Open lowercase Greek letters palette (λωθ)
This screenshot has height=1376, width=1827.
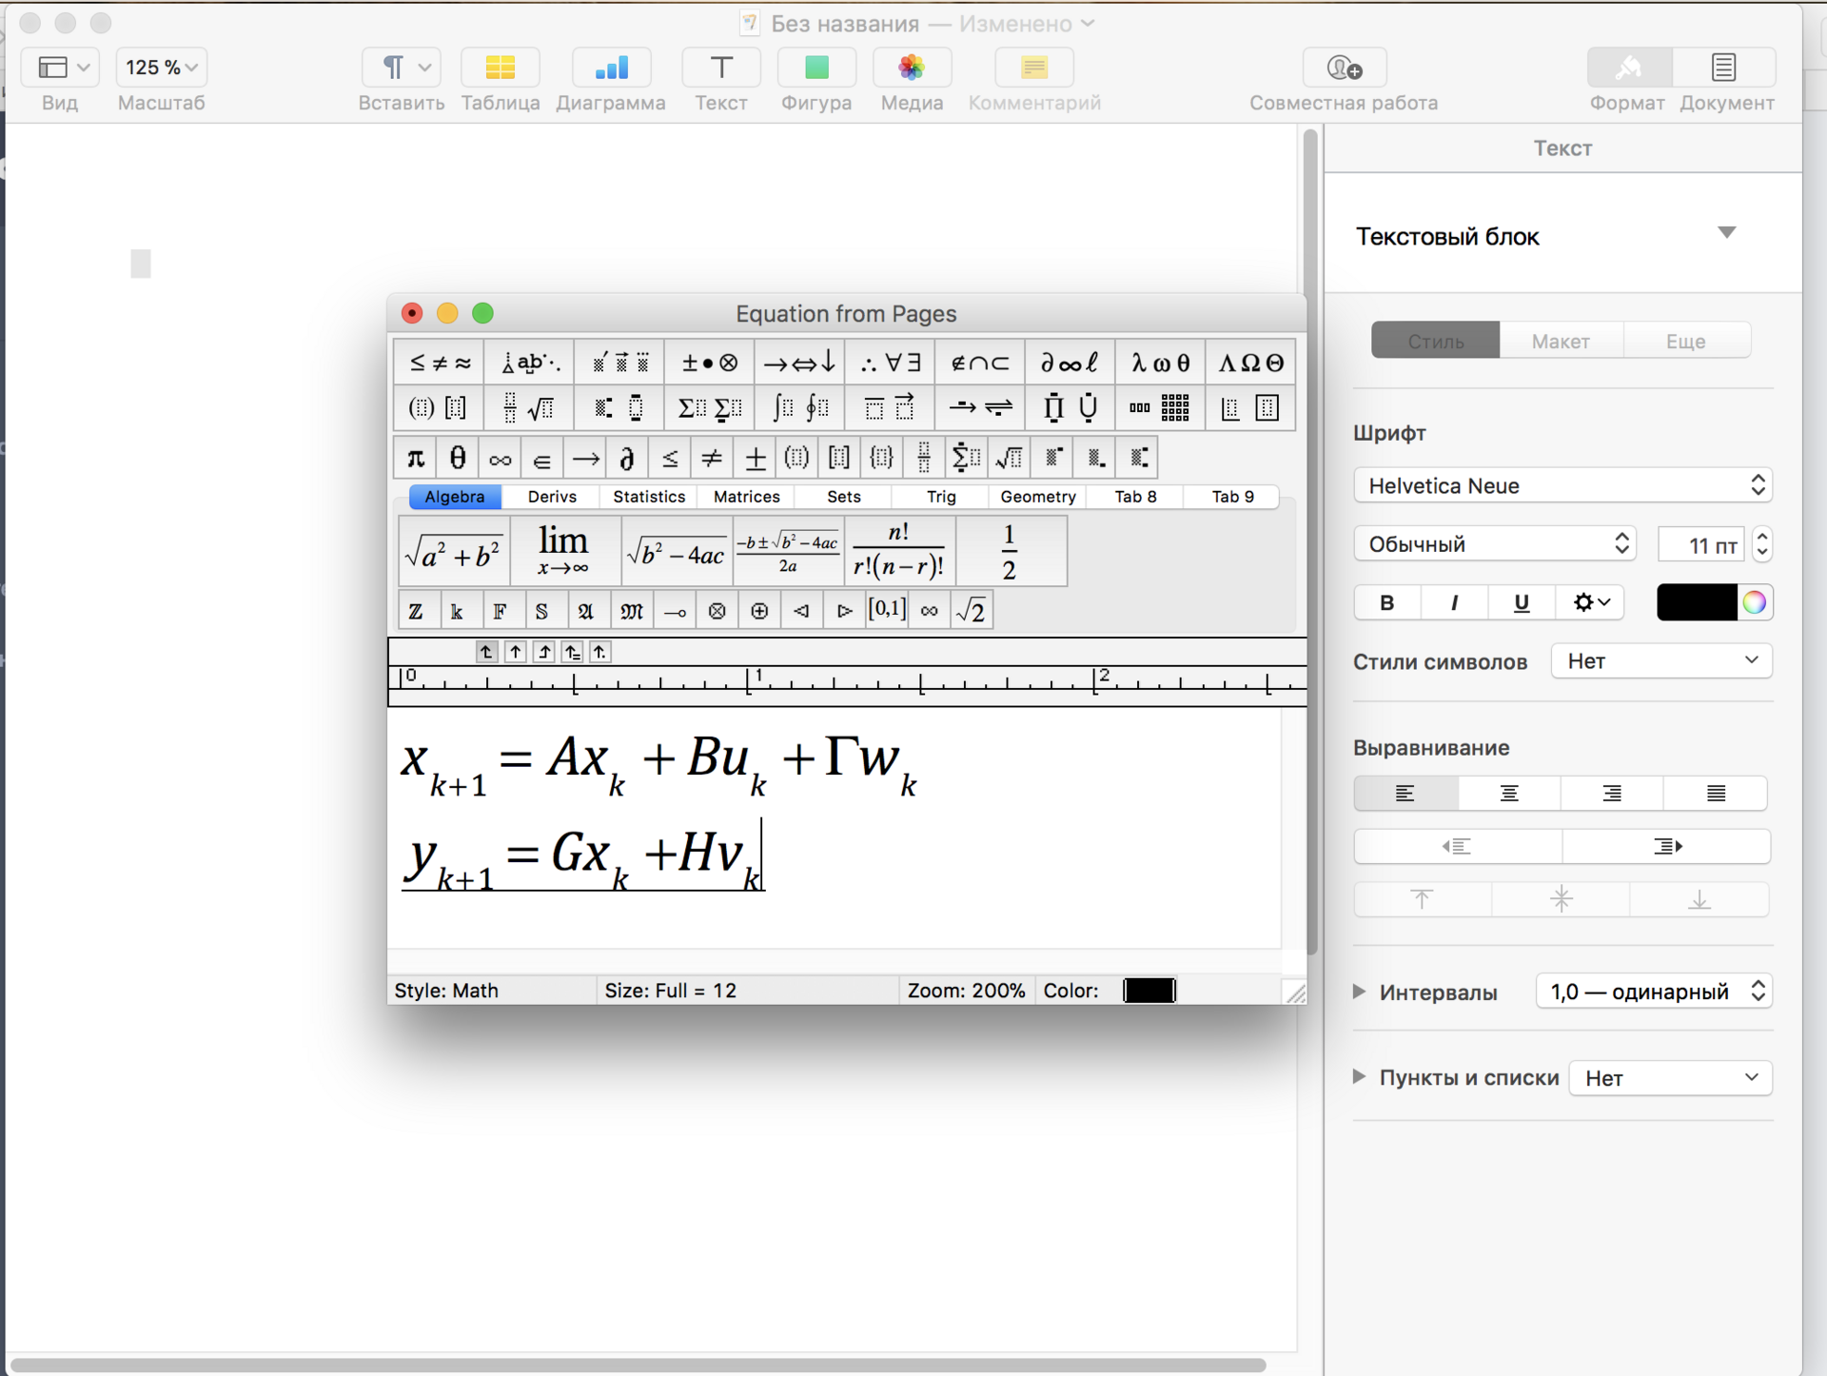pos(1160,363)
